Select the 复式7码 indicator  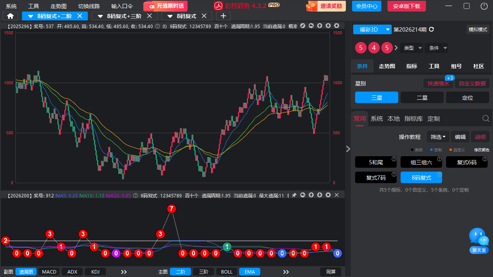pos(376,177)
